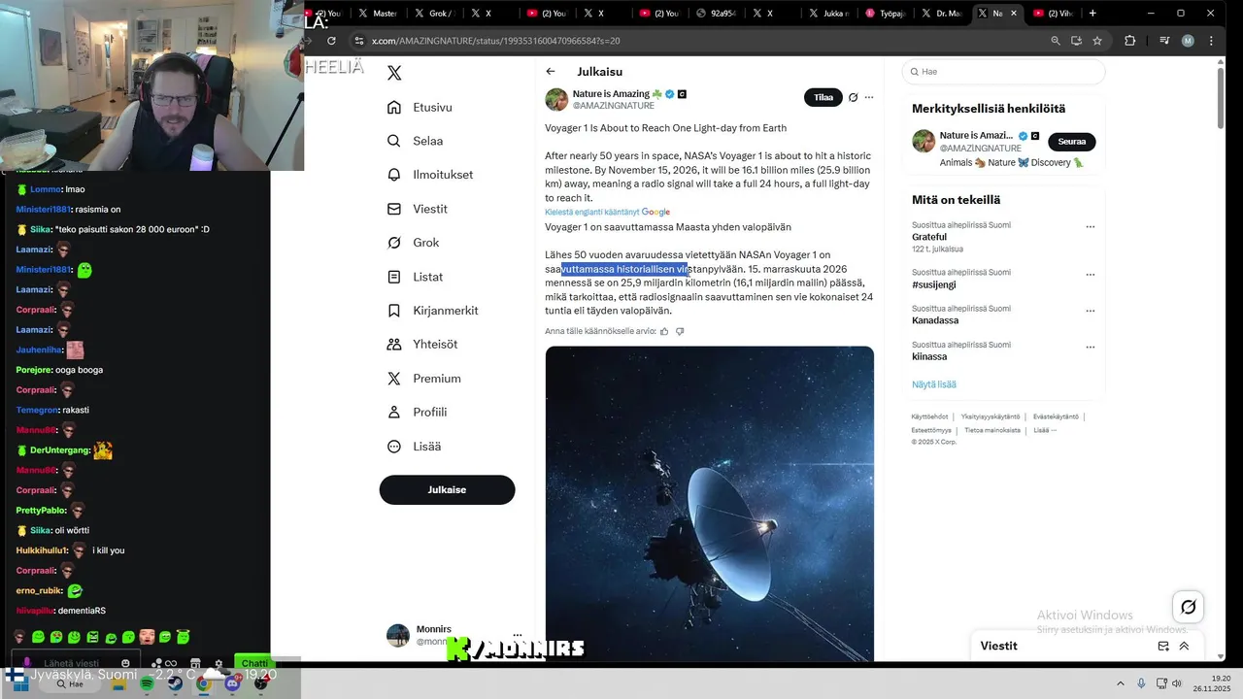Click the Chatti button in chat panel
This screenshot has width=1243, height=699.
coord(254,663)
